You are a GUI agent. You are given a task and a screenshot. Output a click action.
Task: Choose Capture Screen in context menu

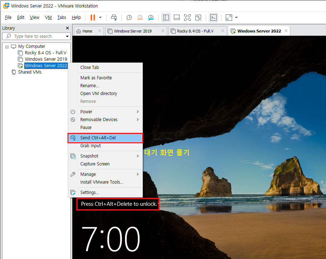105,164
